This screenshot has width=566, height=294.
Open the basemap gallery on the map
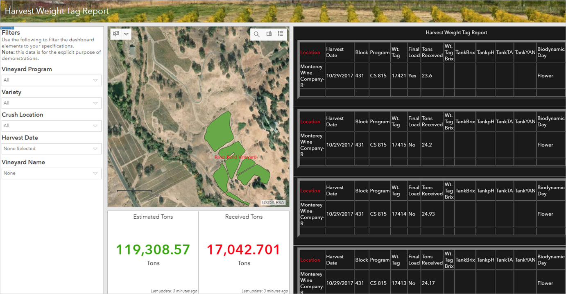tap(269, 34)
